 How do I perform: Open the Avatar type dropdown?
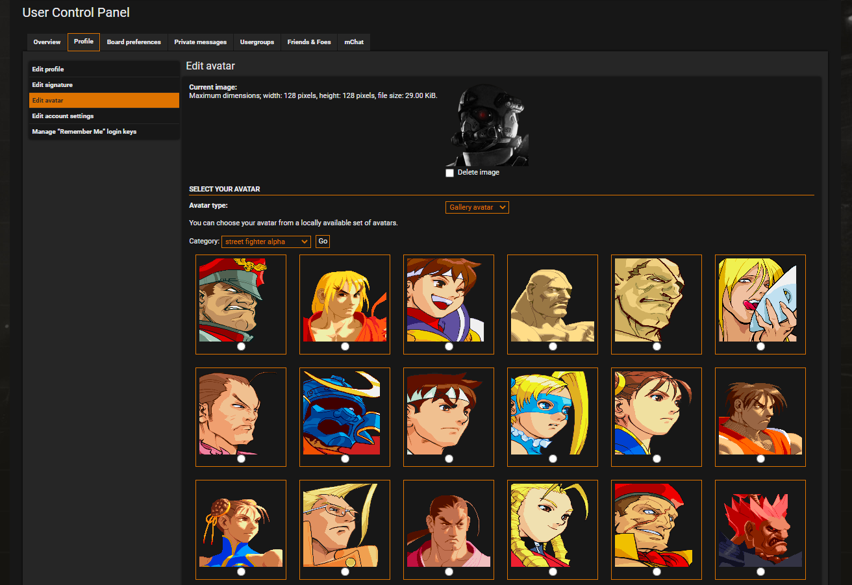477,207
